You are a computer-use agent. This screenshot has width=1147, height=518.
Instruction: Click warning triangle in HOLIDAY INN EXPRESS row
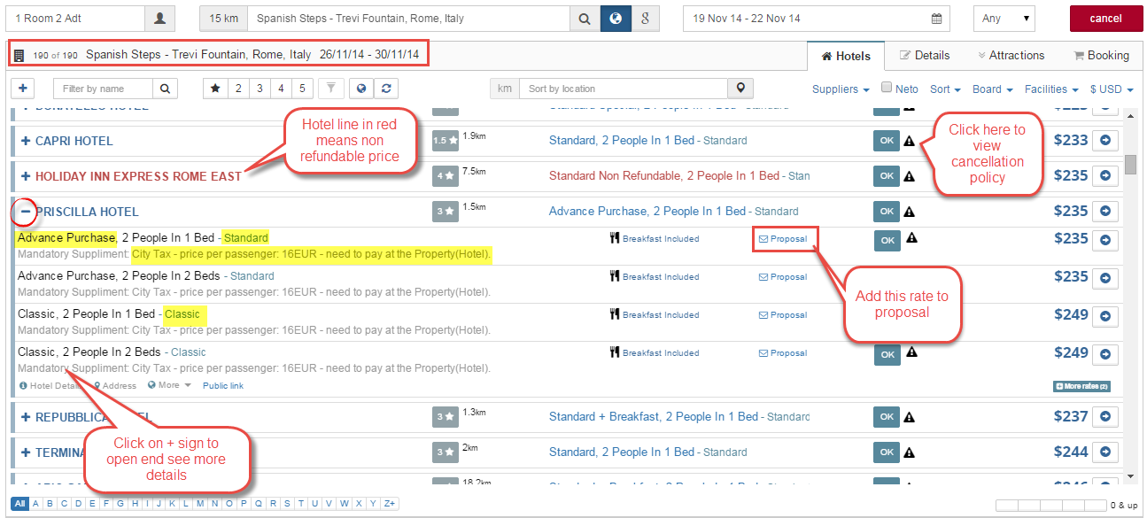point(910,176)
